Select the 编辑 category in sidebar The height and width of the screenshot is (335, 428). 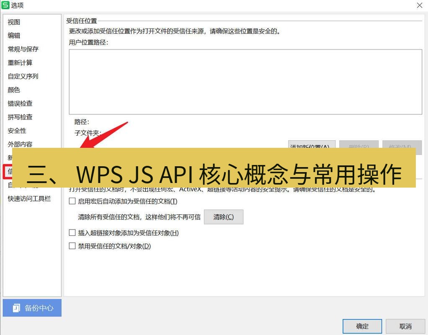coord(14,36)
